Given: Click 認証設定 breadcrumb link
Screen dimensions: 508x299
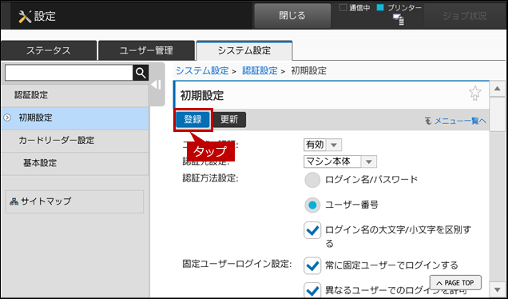Looking at the screenshot, I should pos(260,70).
